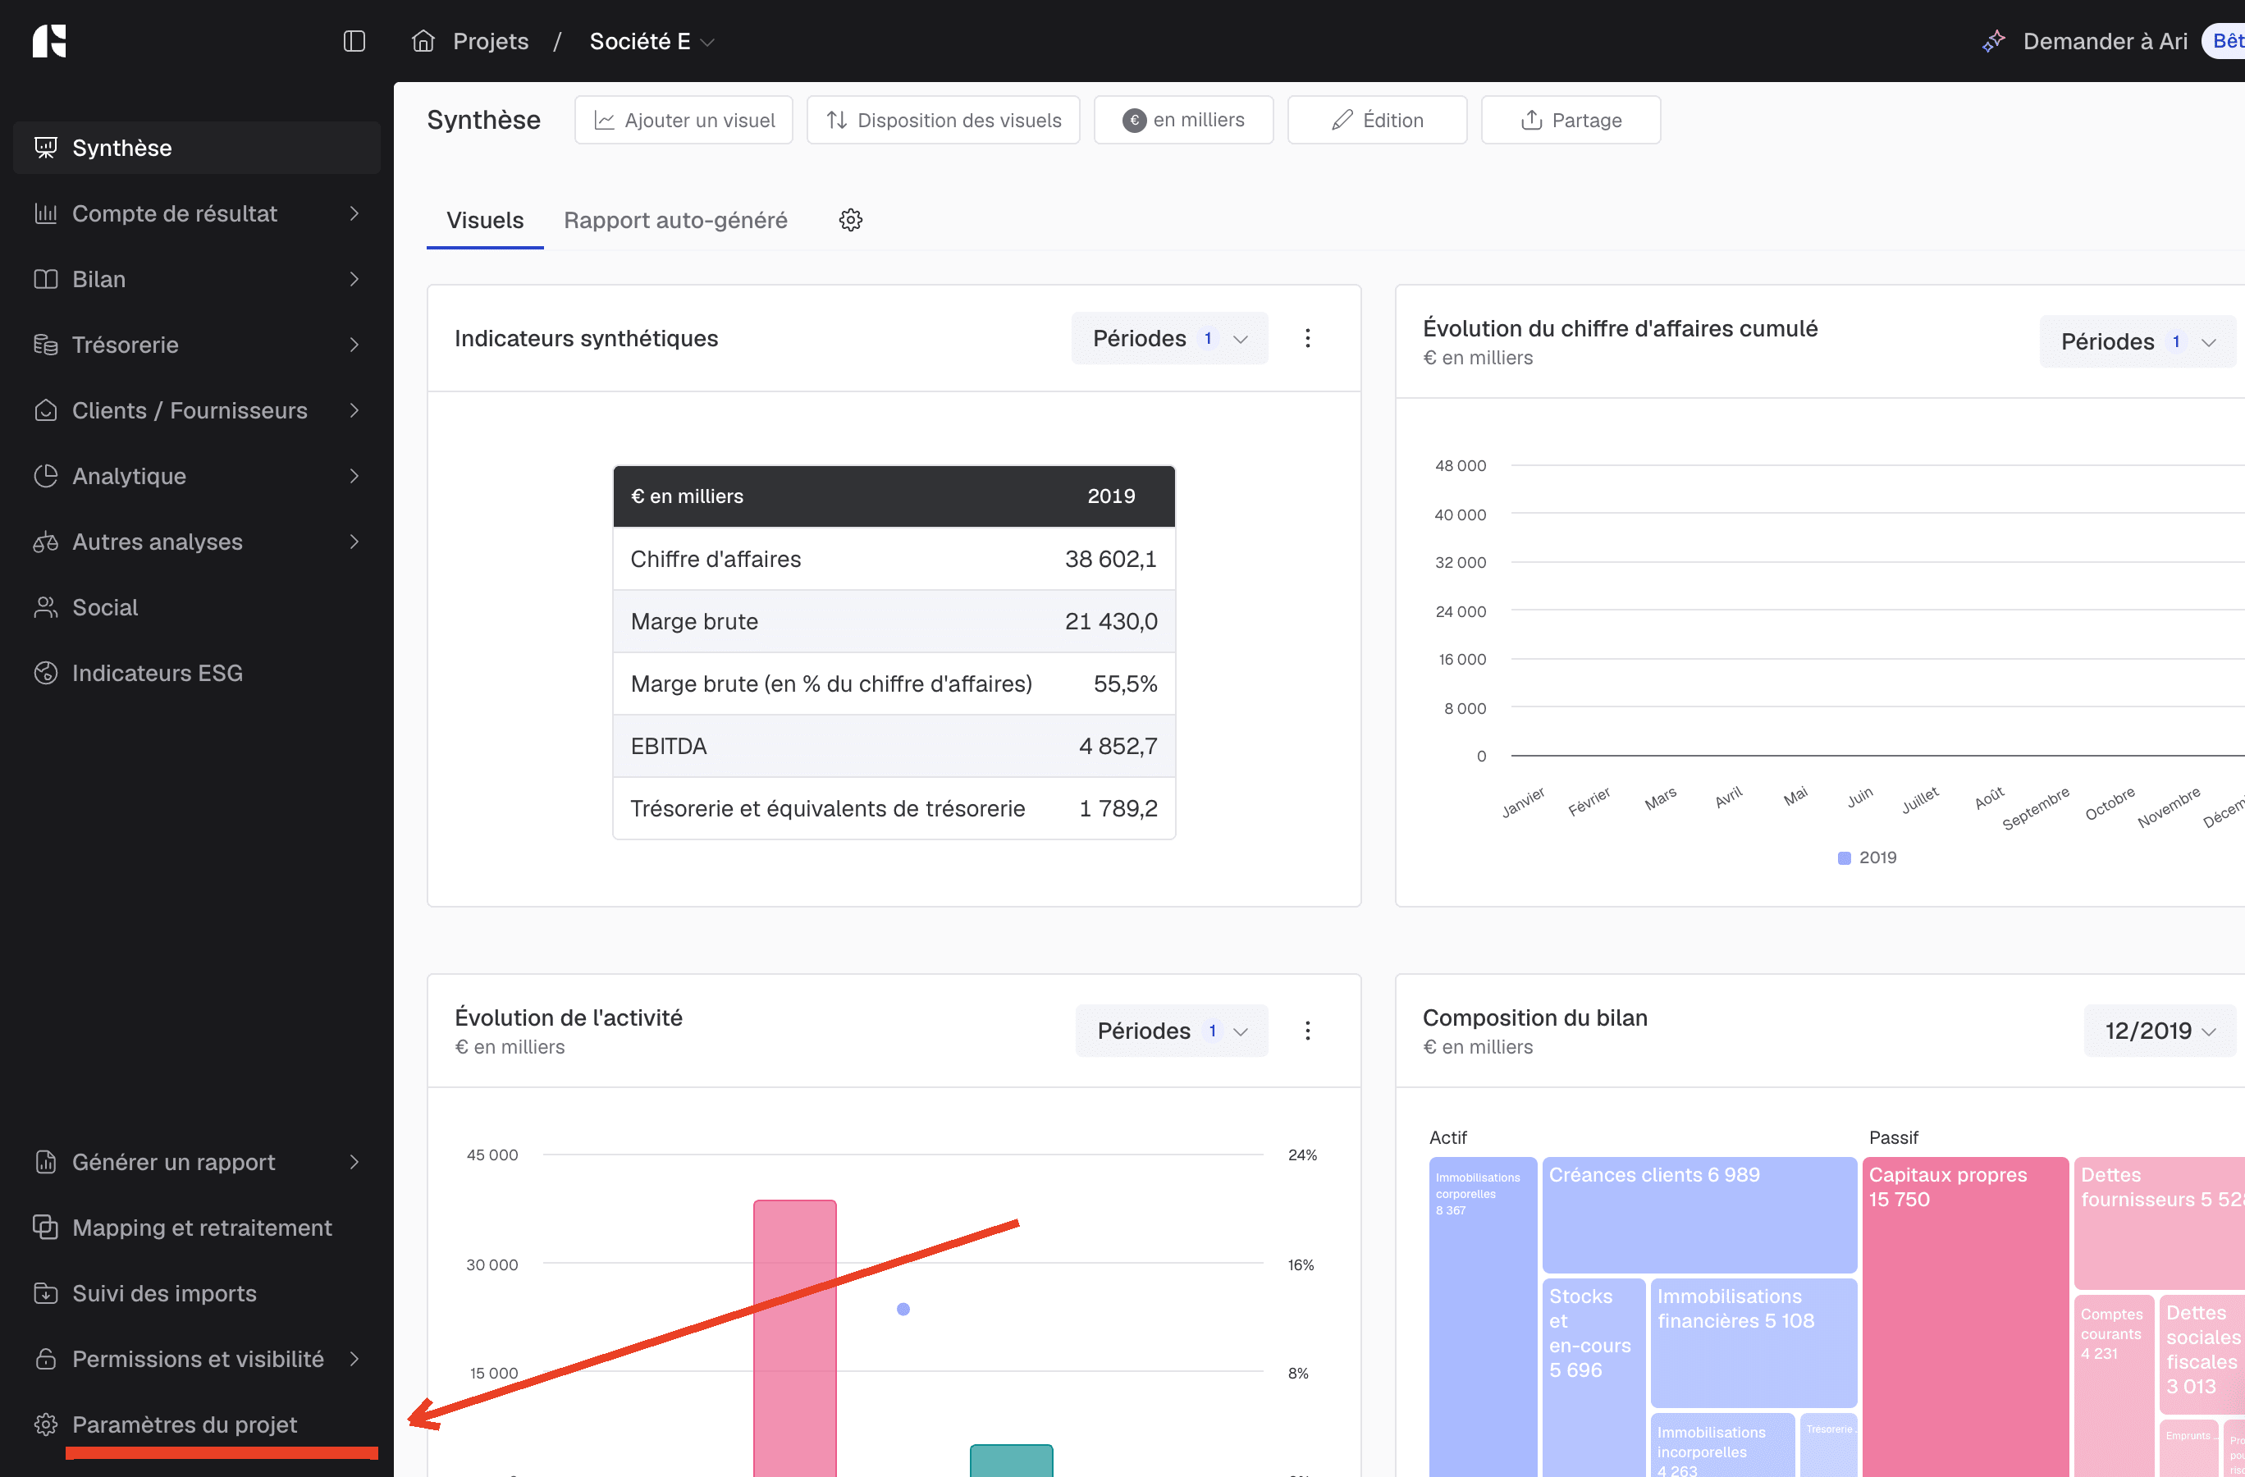2245x1477 pixels.
Task: Click the Générer un rapport document icon
Action: tap(45, 1162)
